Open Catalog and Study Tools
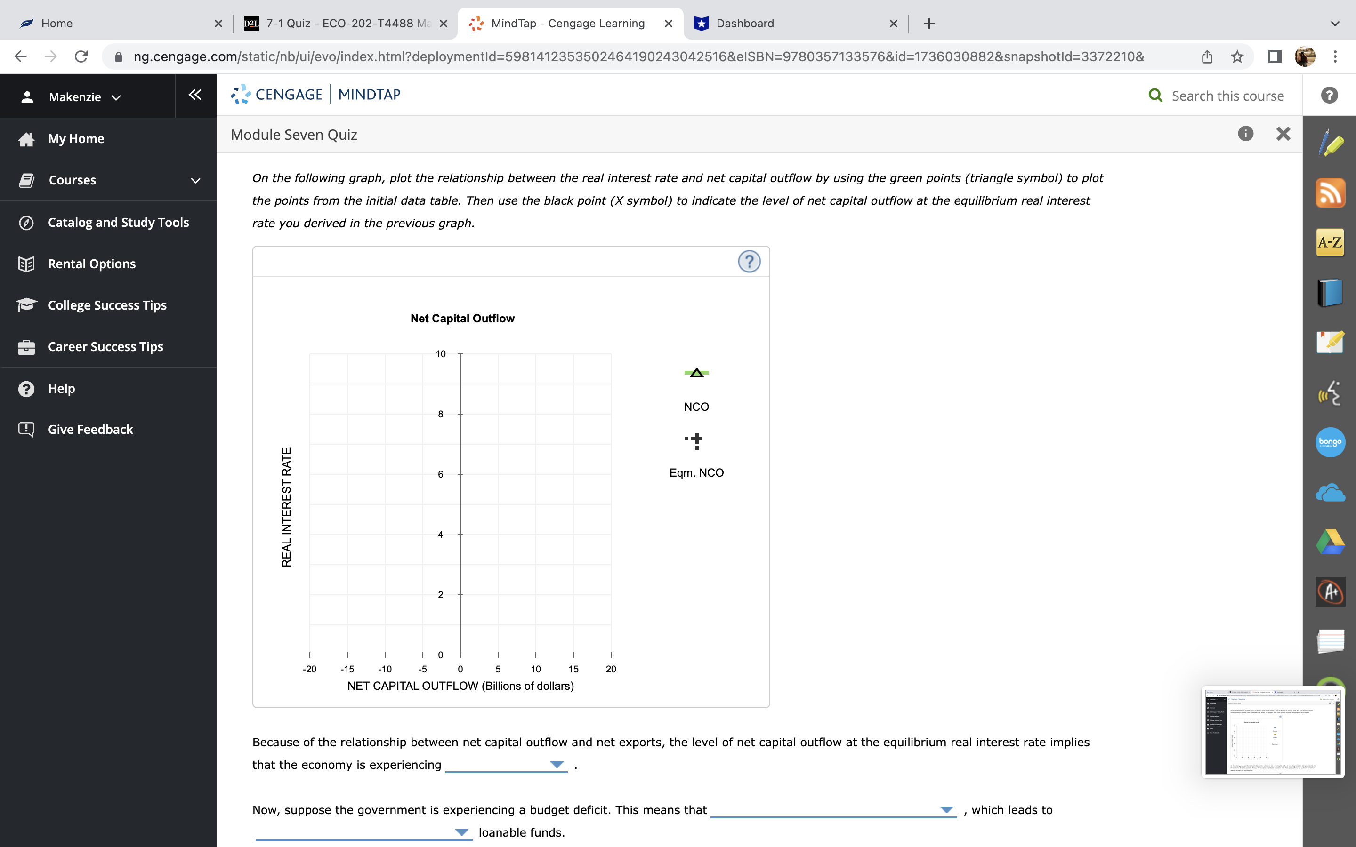This screenshot has height=847, width=1356. point(118,222)
